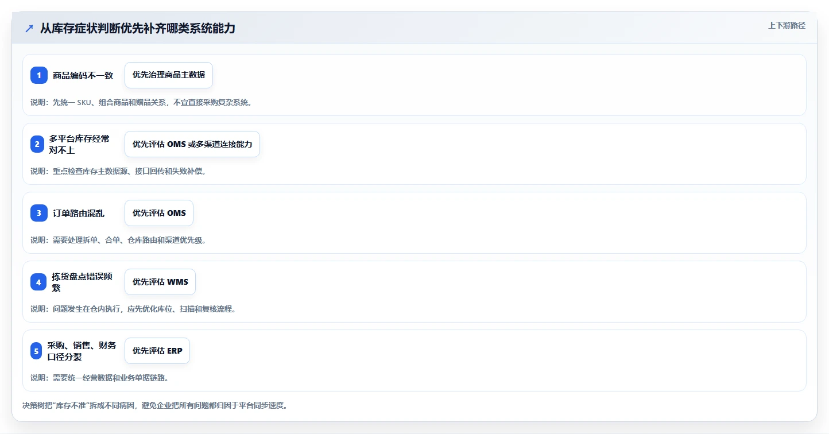The width and height of the screenshot is (829, 434).
Task: Click the 优先评估 WMS button
Action: pos(160,282)
